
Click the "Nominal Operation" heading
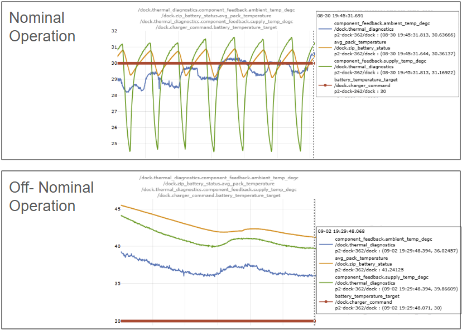42,27
